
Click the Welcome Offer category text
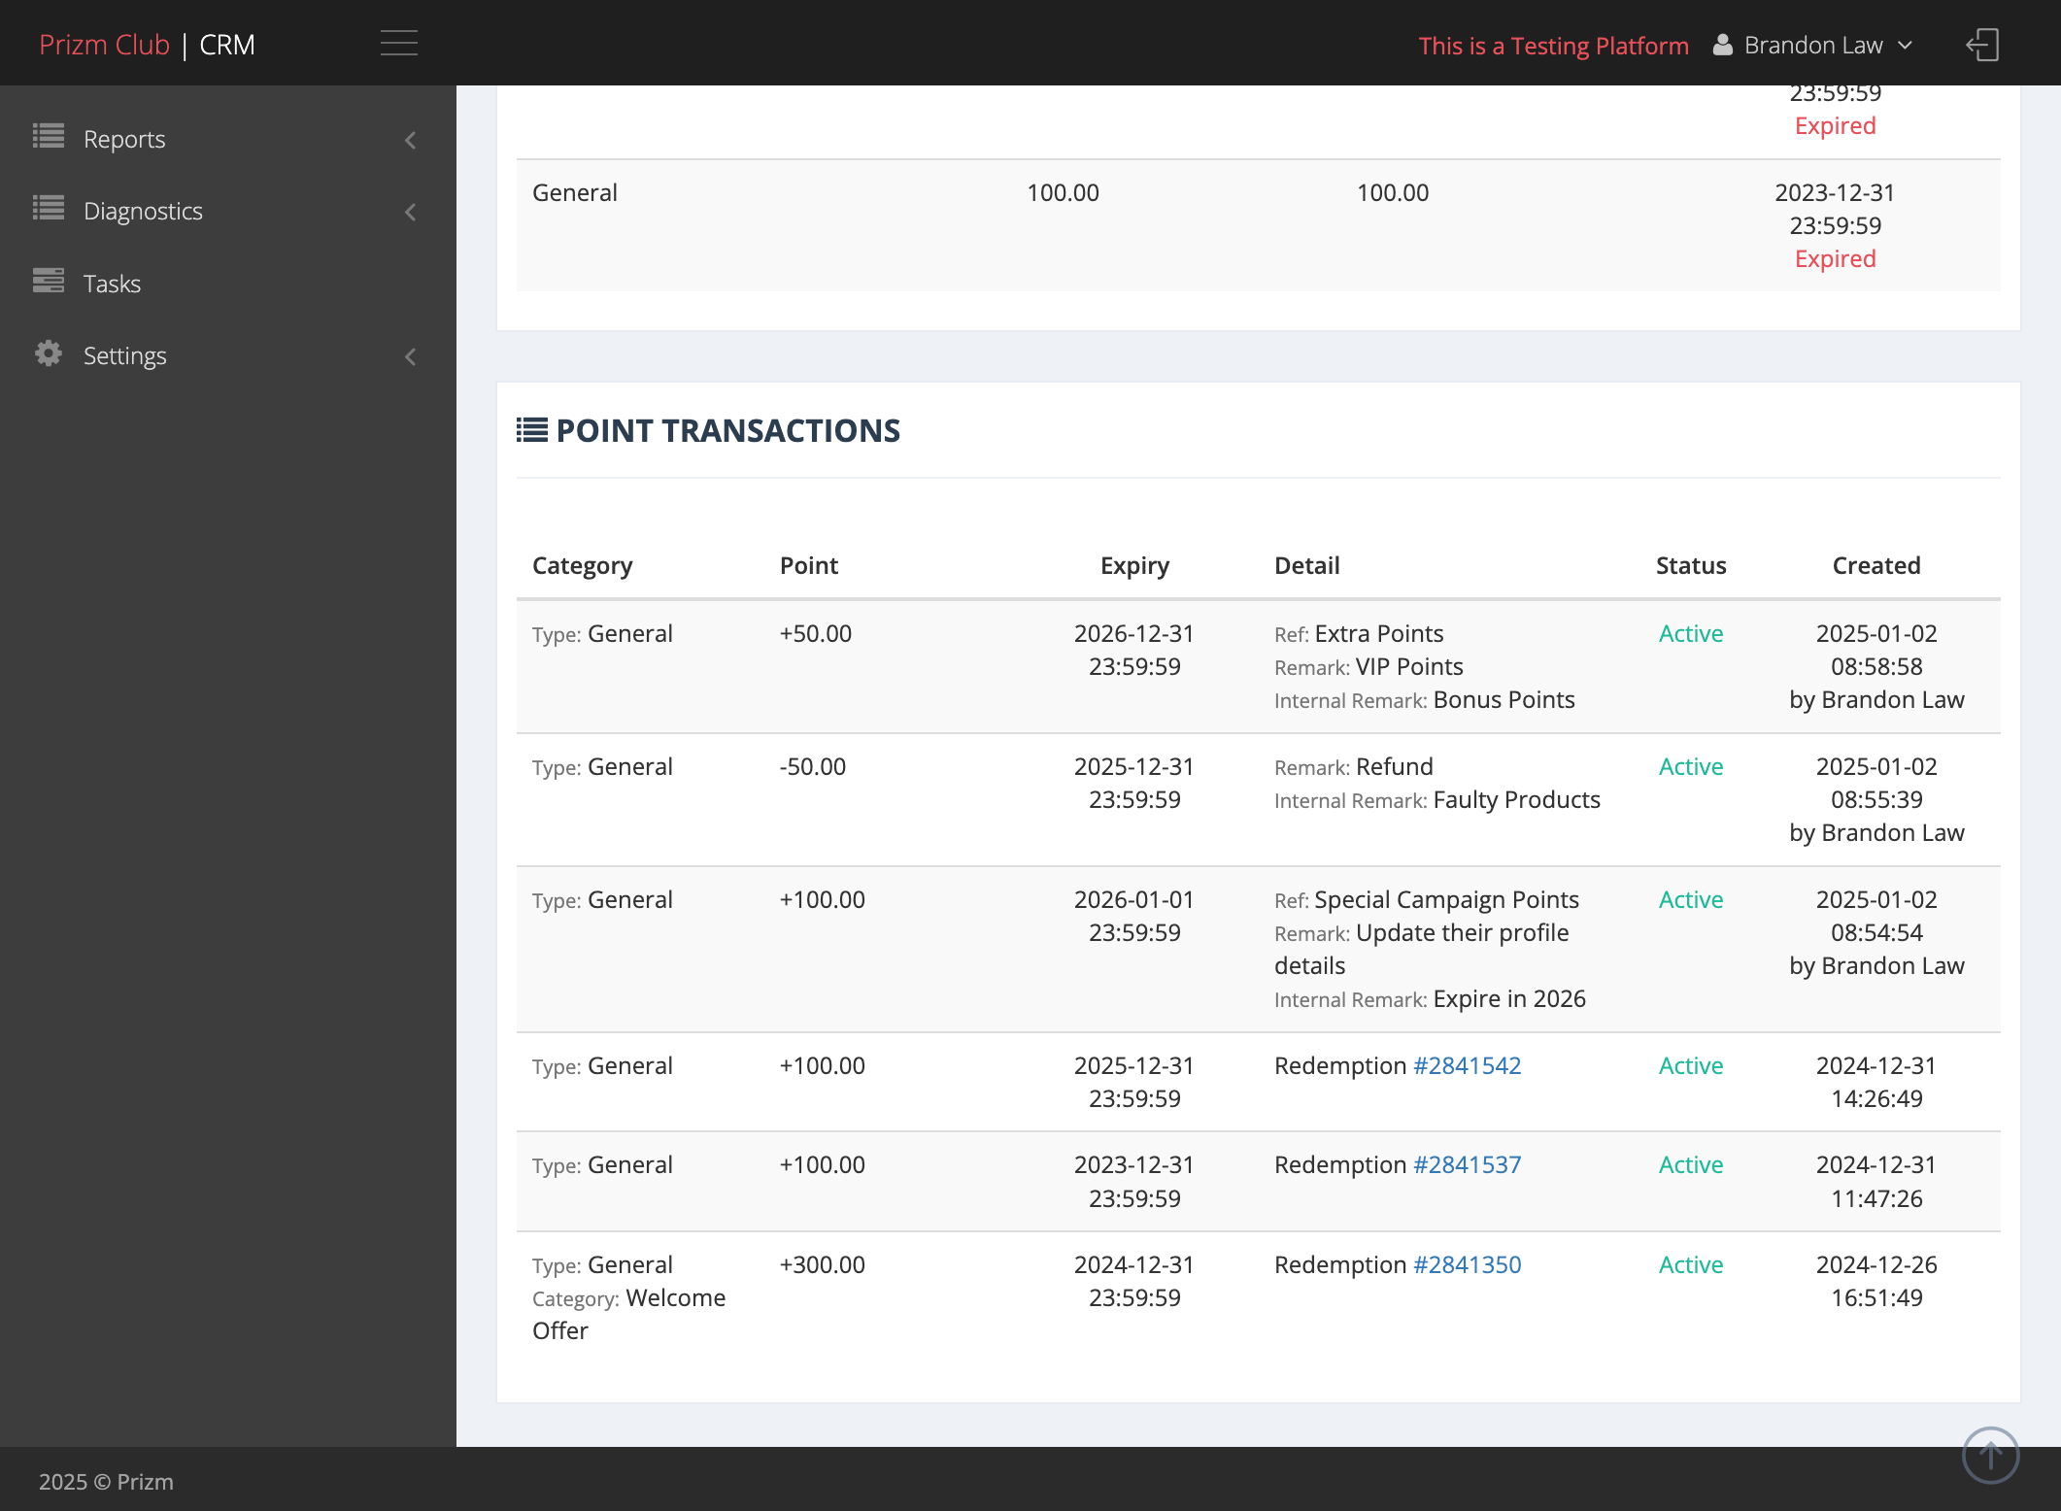click(629, 1314)
